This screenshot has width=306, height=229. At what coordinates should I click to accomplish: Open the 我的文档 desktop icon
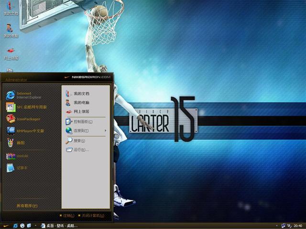[11, 9]
